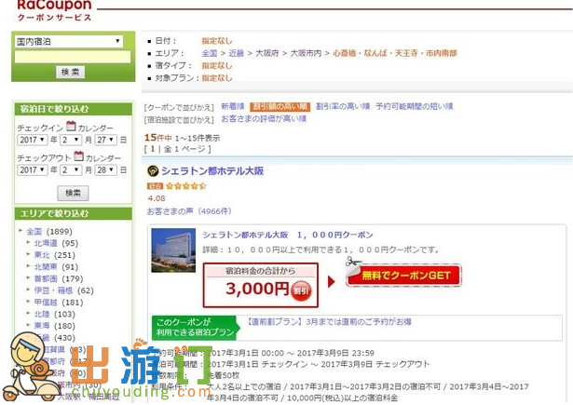Open check-out month dropdown showing 2

(x=71, y=170)
